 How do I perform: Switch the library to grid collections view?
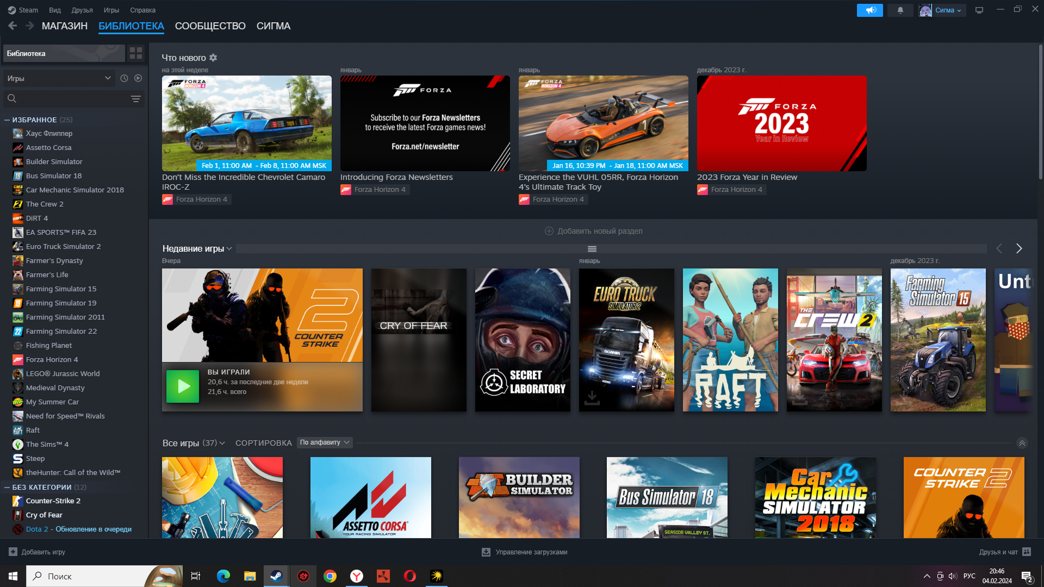(136, 53)
